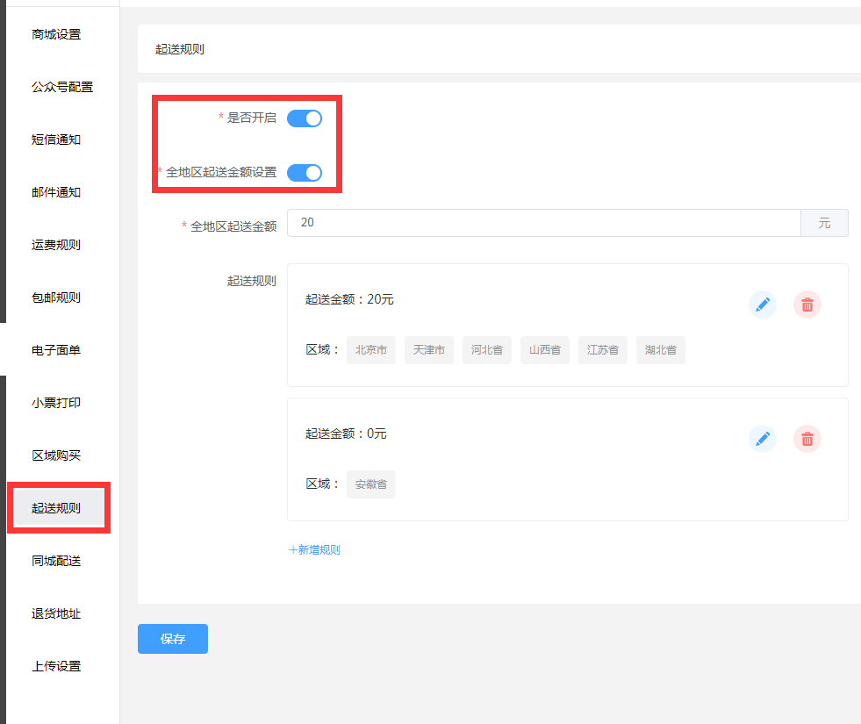This screenshot has width=861, height=724.
Task: Click the 元 unit suffix
Action: pyautogui.click(x=824, y=223)
